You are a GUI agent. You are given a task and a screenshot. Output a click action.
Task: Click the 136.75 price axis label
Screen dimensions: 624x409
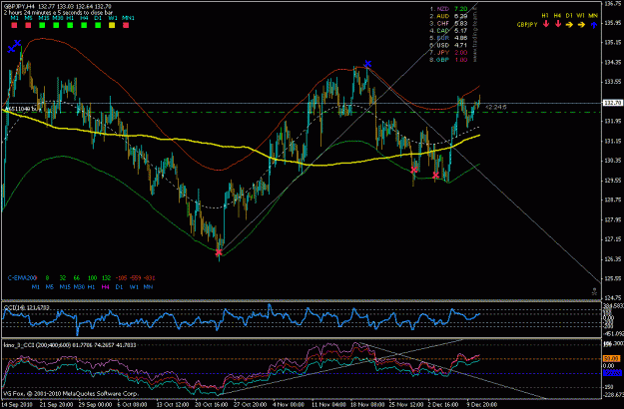pos(612,3)
